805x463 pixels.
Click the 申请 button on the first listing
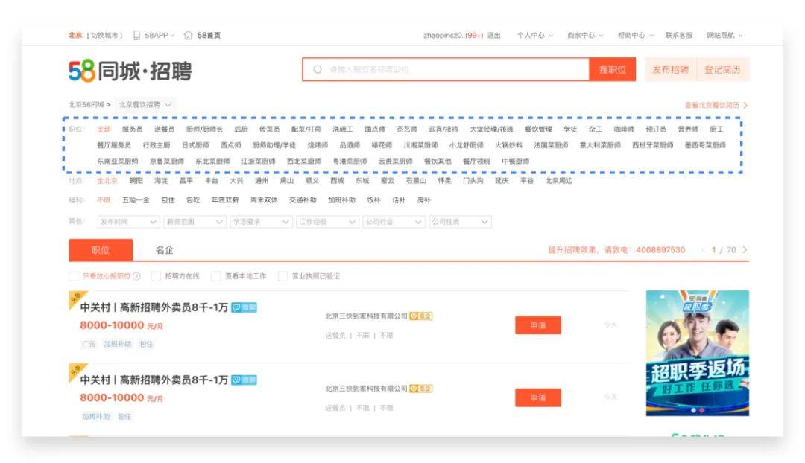[x=538, y=326]
